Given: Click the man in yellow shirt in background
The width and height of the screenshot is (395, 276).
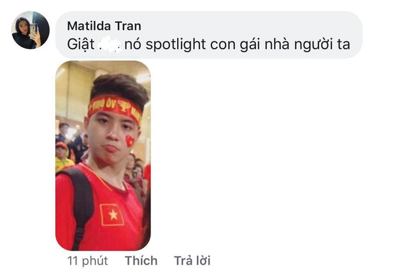Looking at the screenshot, I should click(62, 157).
